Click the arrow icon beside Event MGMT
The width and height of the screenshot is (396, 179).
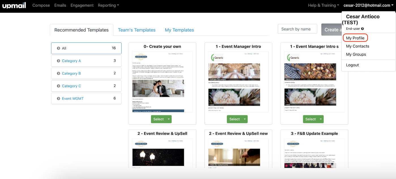tap(58, 99)
